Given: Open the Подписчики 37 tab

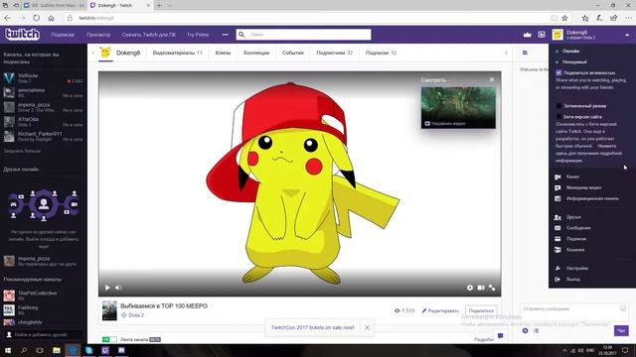Looking at the screenshot, I should tap(335, 53).
